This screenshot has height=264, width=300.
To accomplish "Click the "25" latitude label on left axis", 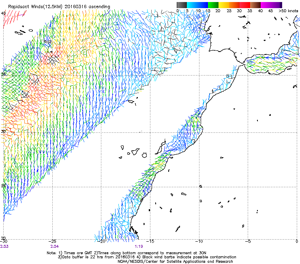I will [x=3, y=186].
